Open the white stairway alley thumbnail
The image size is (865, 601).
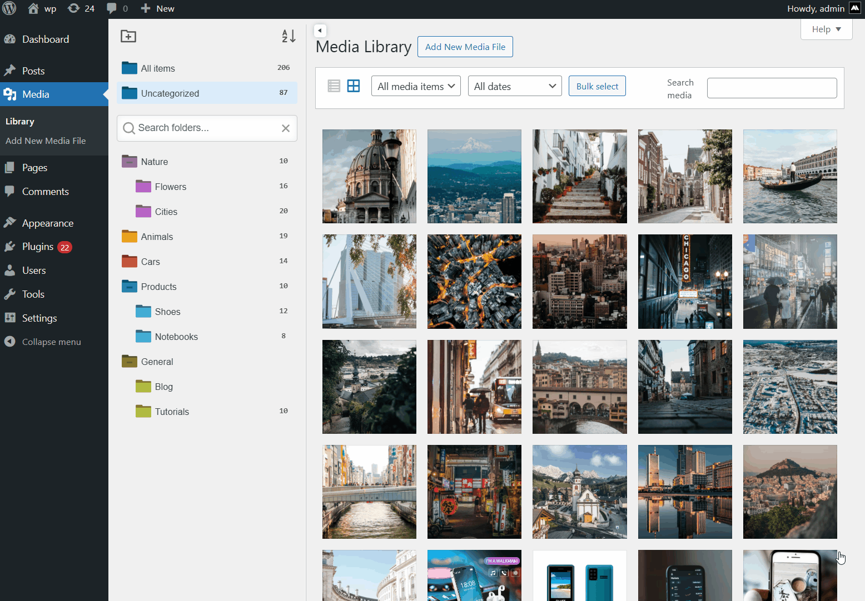tap(580, 177)
